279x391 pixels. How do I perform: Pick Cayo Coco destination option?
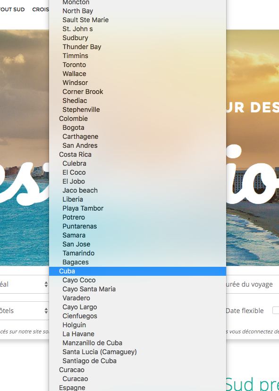(x=137, y=280)
